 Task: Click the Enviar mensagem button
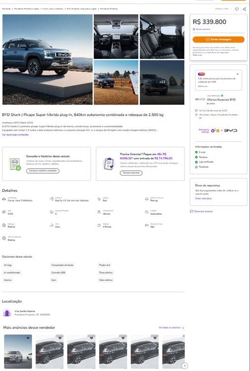[x=218, y=40]
